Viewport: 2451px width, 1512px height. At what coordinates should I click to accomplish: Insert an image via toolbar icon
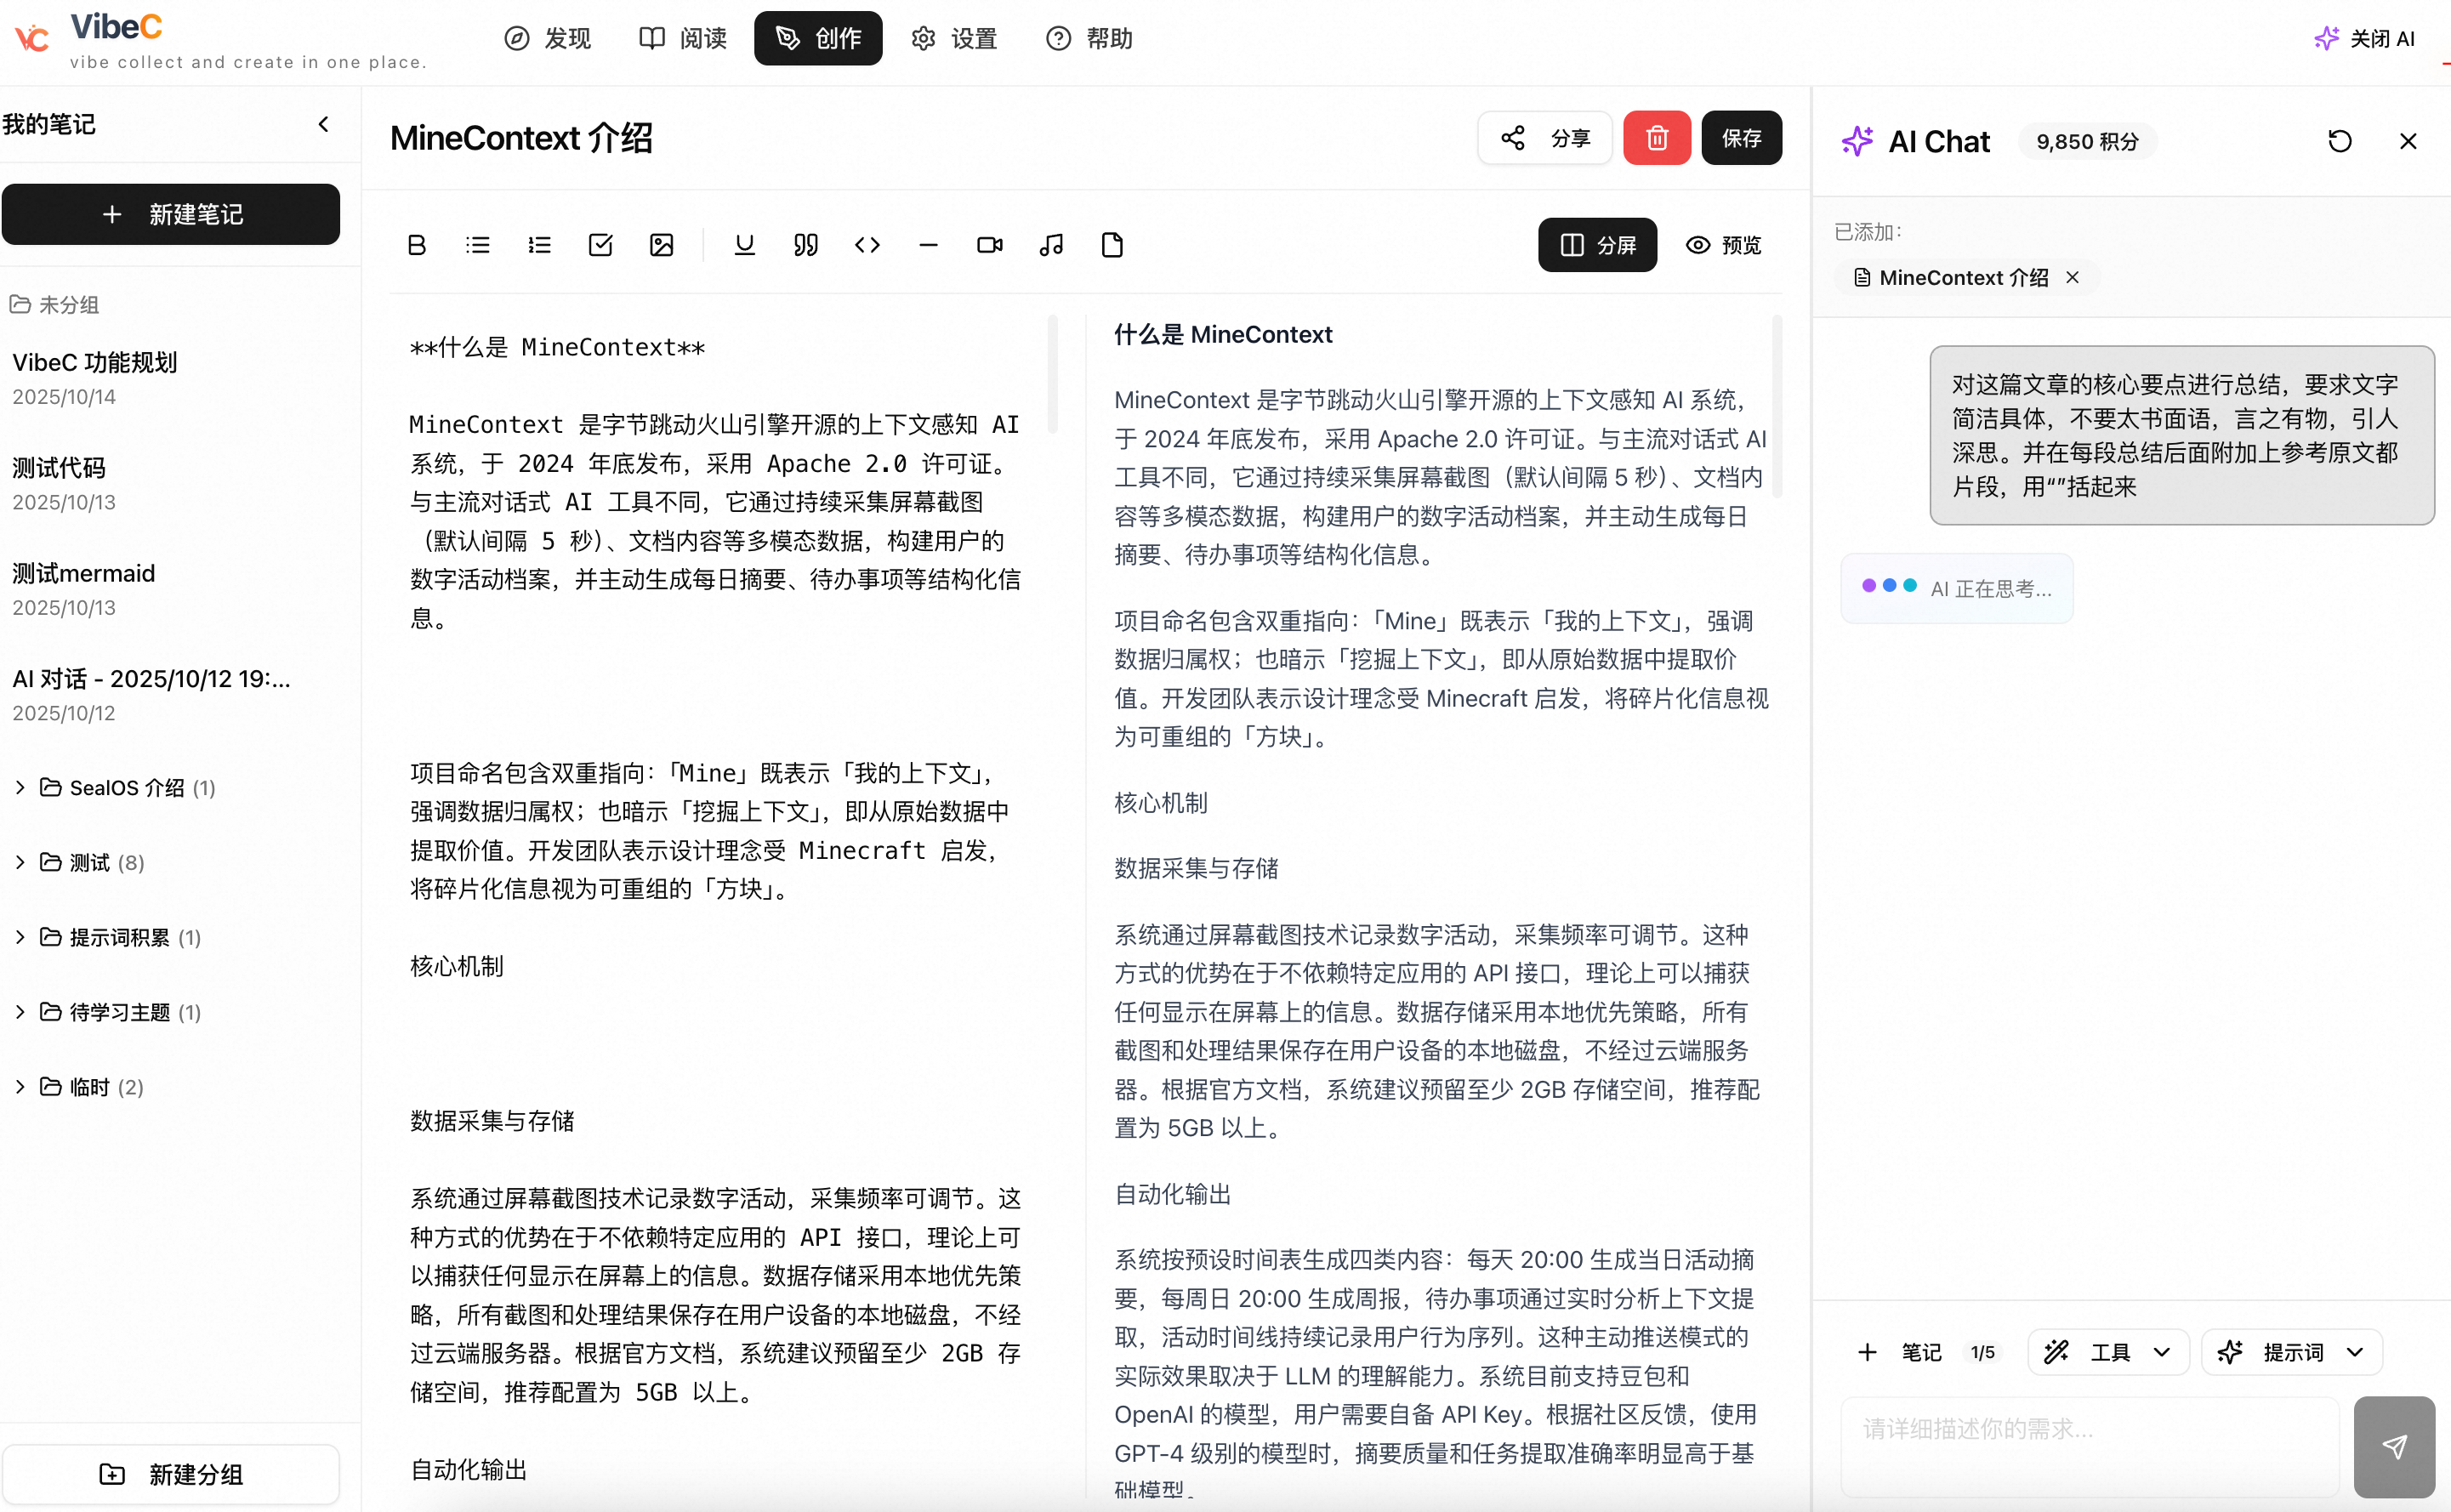(661, 245)
